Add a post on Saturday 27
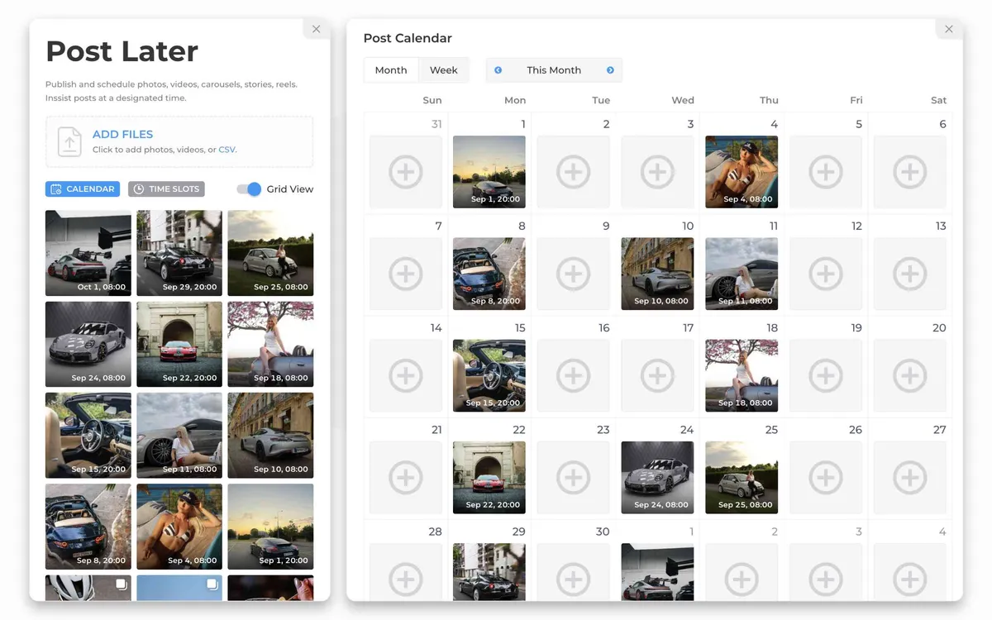The height and width of the screenshot is (620, 992). point(909,477)
